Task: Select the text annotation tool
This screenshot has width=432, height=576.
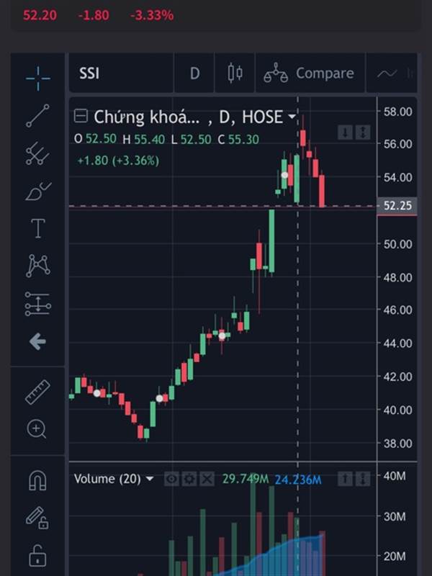Action: pos(38,228)
